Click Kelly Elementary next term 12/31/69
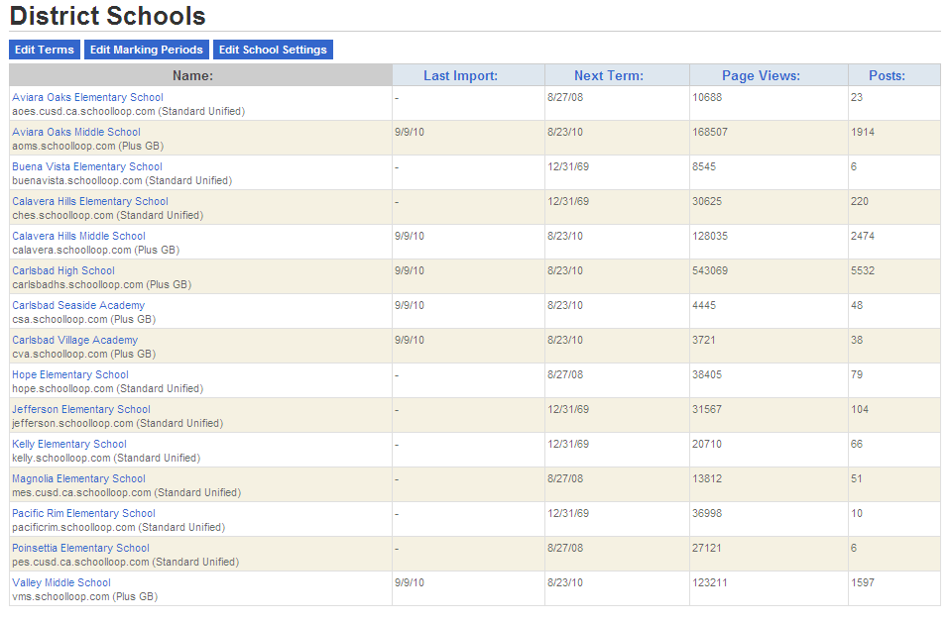 click(568, 444)
